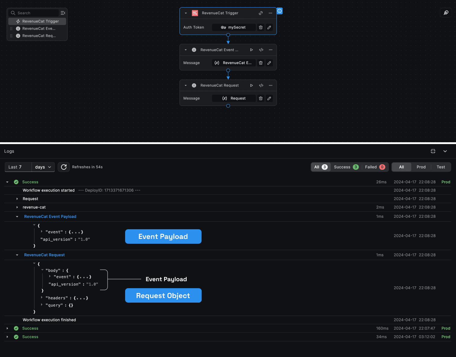Edit RevenueCat Request node message

click(269, 98)
